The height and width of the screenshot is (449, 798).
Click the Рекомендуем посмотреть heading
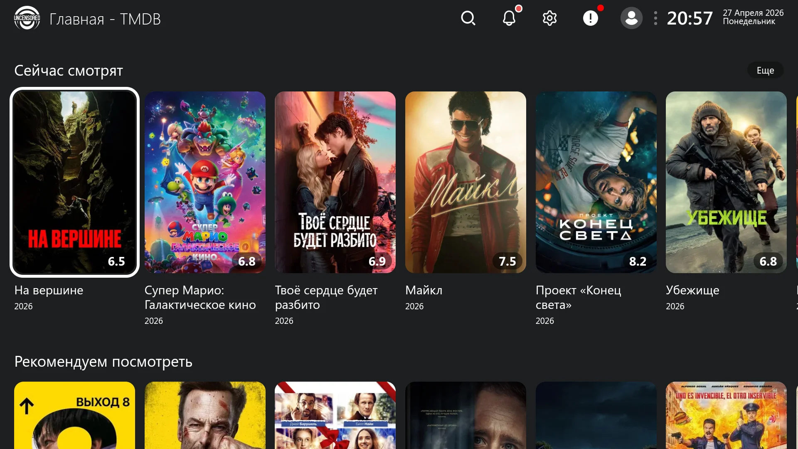point(103,362)
